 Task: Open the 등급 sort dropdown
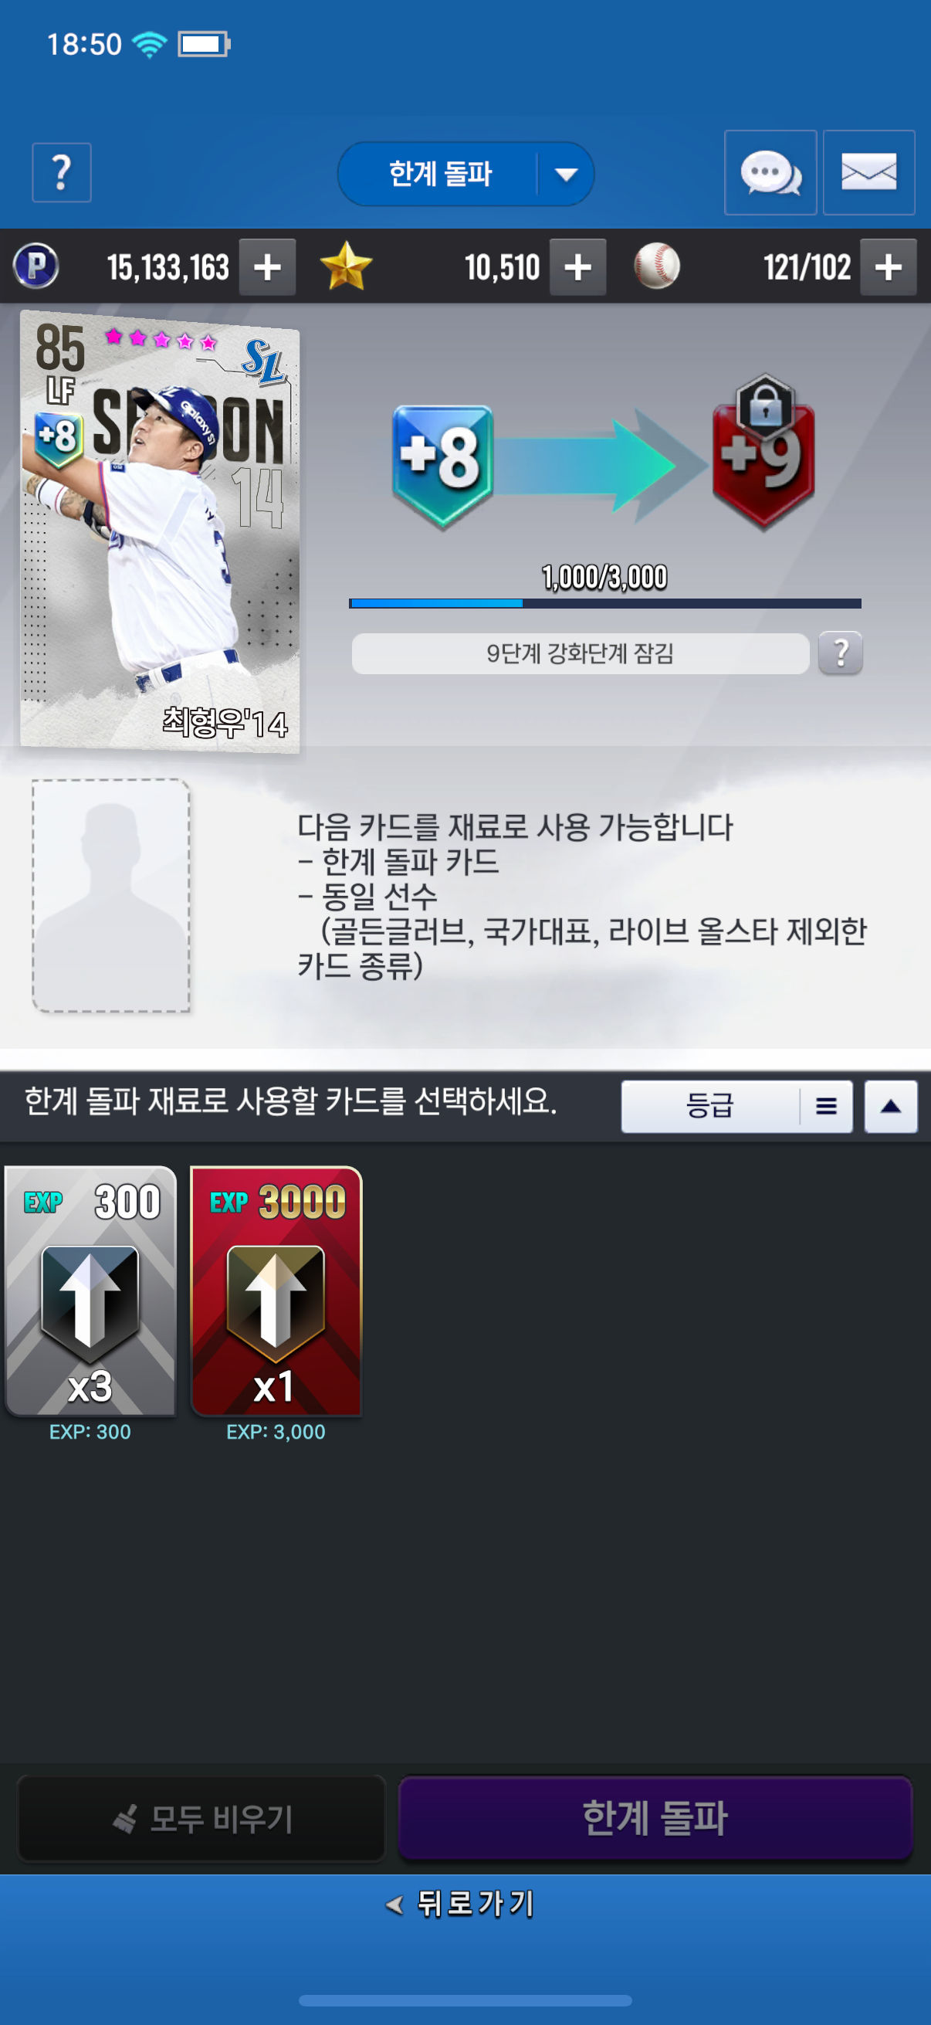pyautogui.click(x=736, y=1106)
